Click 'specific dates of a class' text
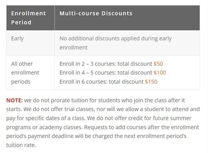Image resolution: width=208 pixels, height=153 pixels. coord(56,118)
